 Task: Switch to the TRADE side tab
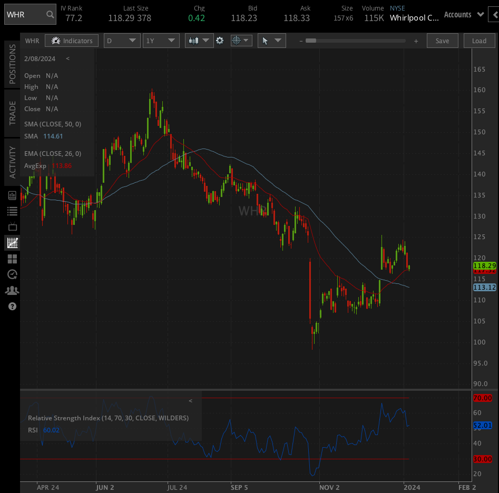click(x=13, y=113)
